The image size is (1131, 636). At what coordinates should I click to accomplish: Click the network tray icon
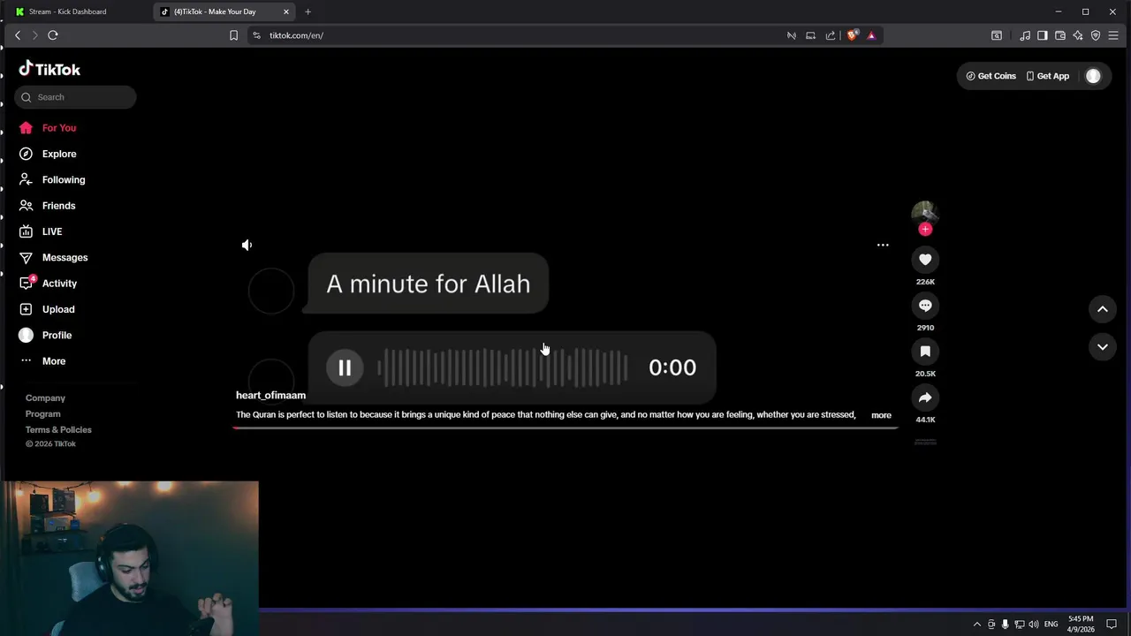[x=1020, y=625]
